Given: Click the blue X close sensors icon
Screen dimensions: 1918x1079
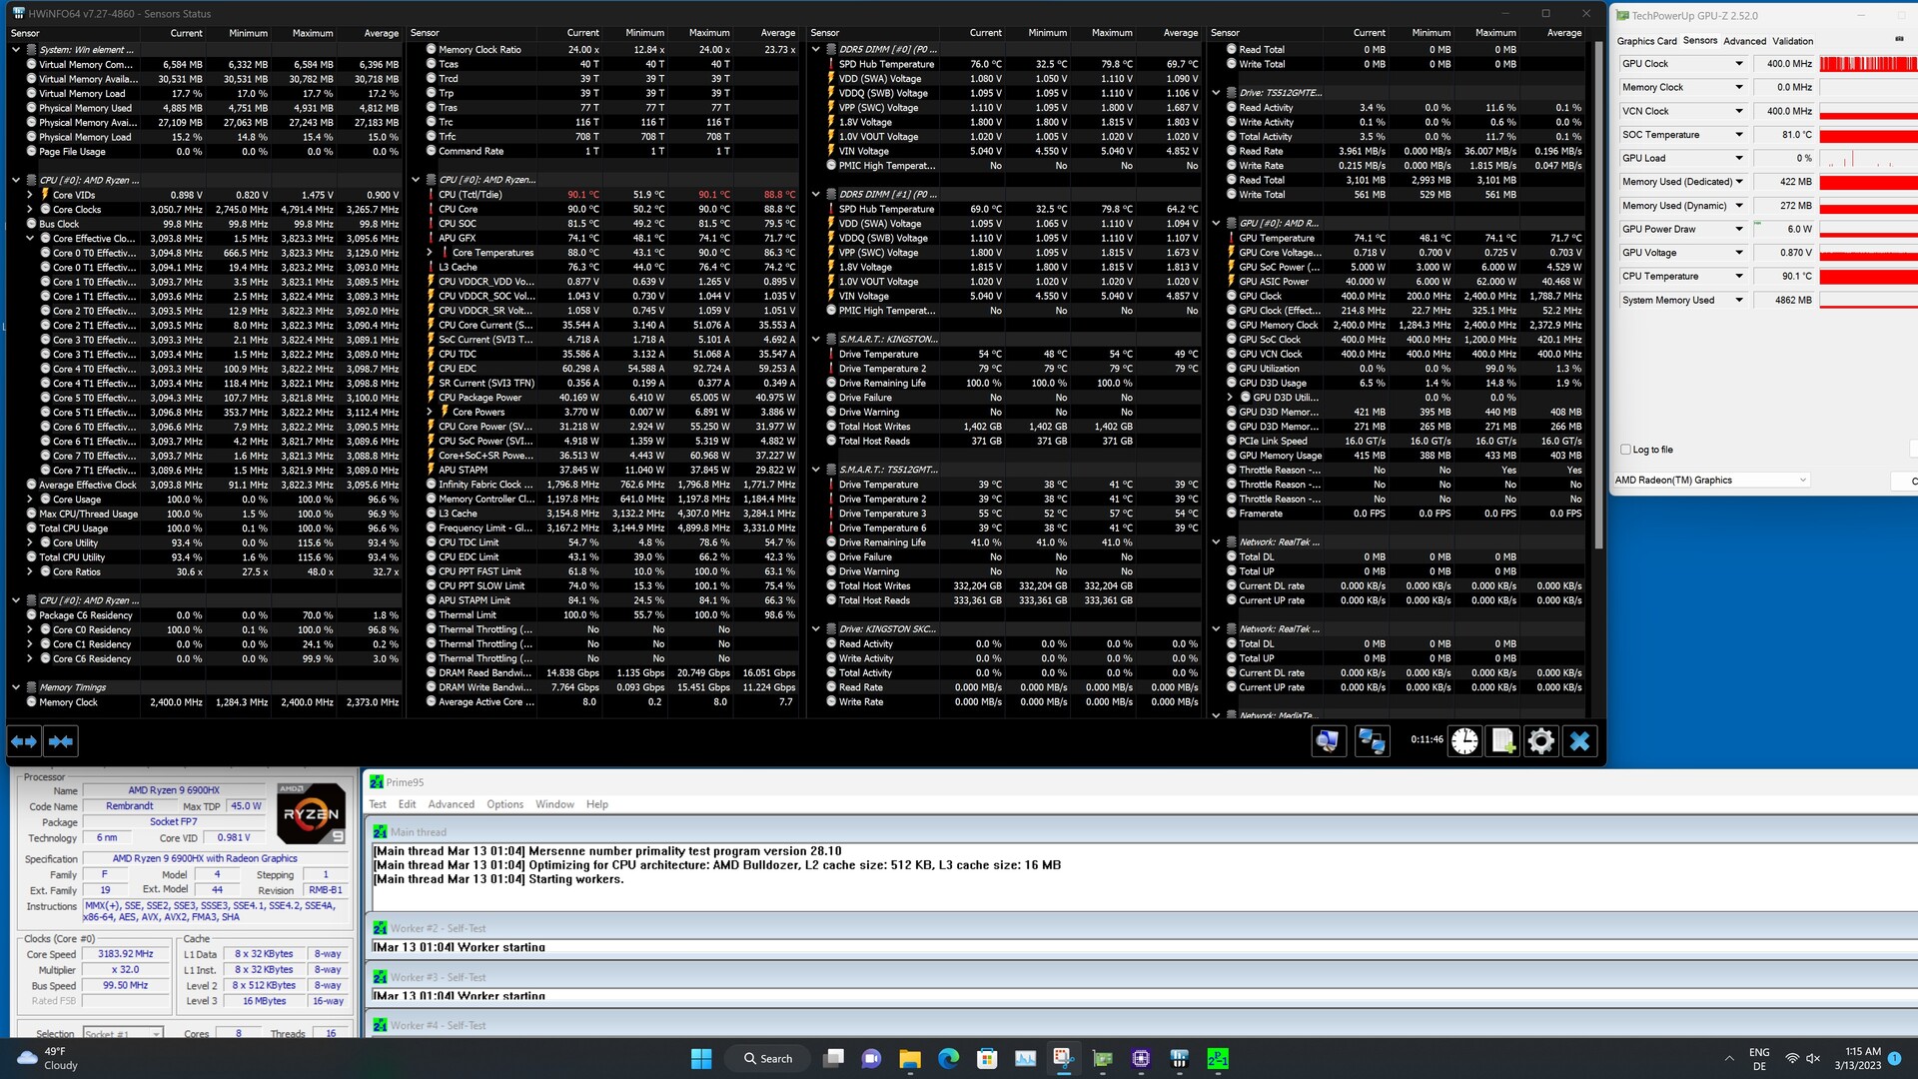Looking at the screenshot, I should [1579, 741].
